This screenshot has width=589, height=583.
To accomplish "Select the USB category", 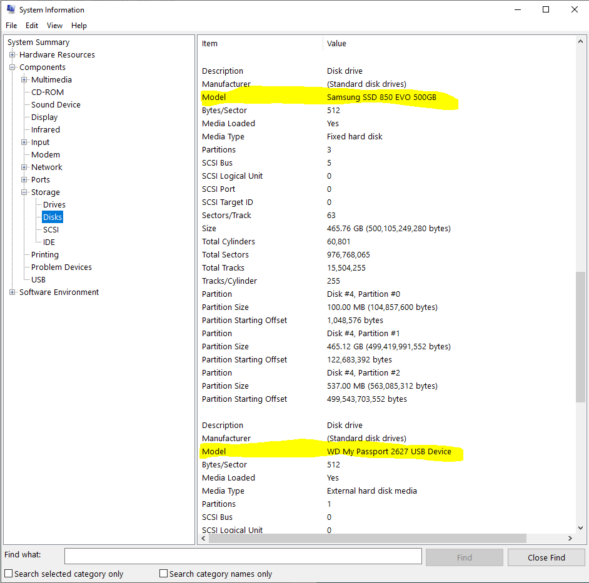I will [x=38, y=280].
